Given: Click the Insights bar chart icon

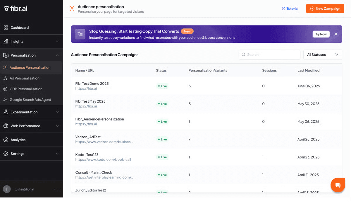Looking at the screenshot, I should click(x=6, y=41).
